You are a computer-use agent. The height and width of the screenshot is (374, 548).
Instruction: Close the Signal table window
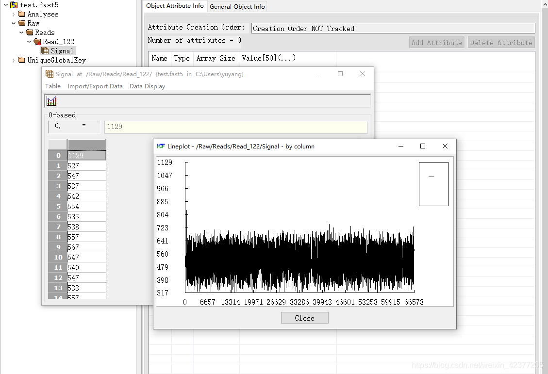click(363, 74)
